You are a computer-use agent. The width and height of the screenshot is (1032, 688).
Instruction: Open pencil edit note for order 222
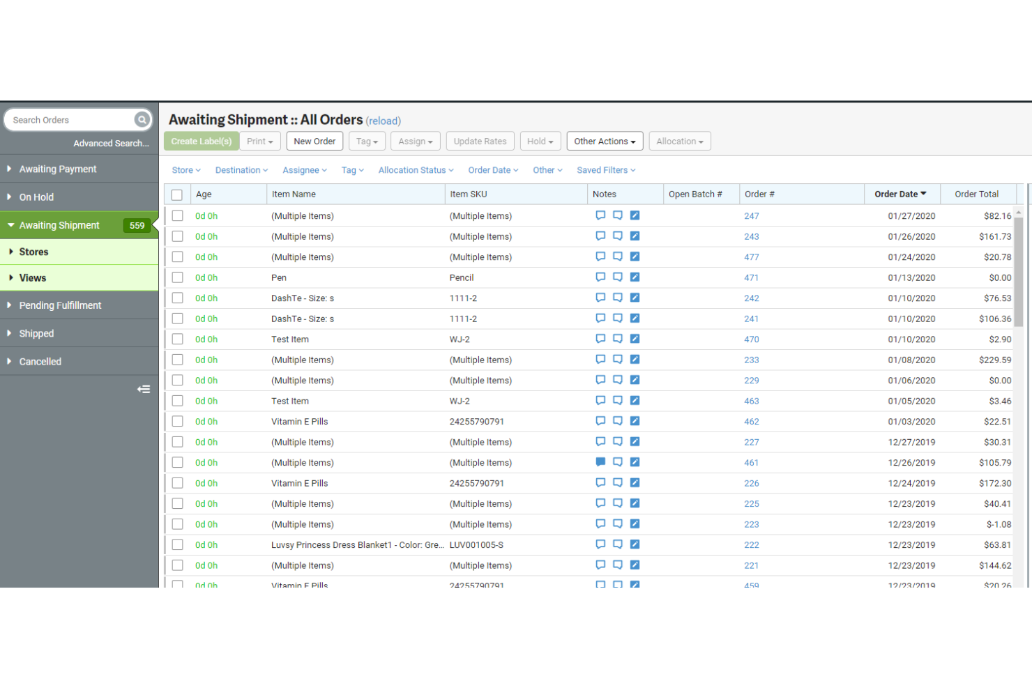coord(635,544)
